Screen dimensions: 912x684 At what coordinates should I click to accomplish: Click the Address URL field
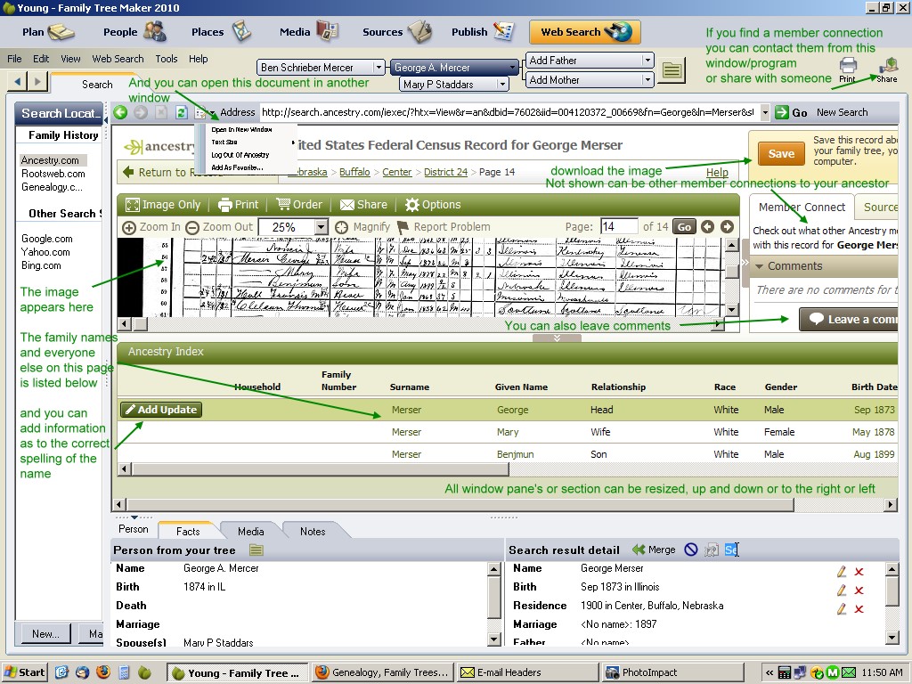click(509, 112)
